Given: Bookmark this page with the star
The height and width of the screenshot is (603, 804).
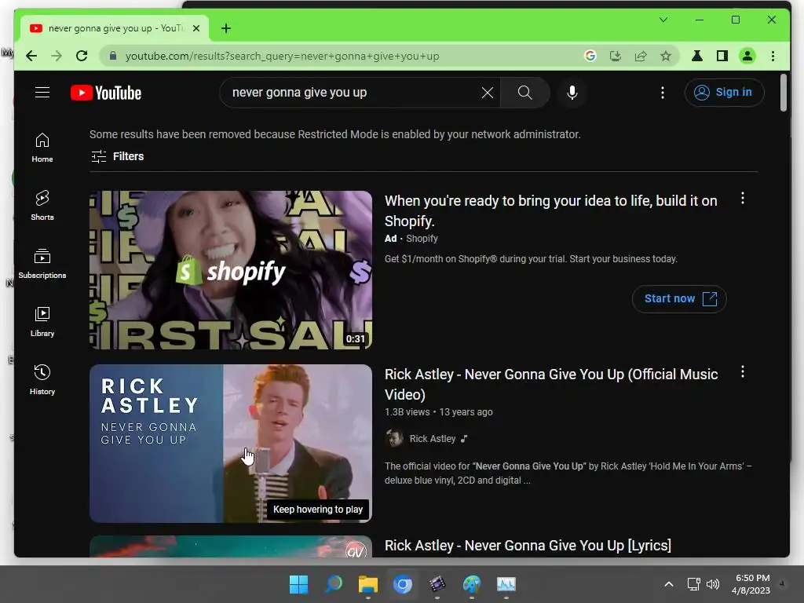Looking at the screenshot, I should pyautogui.click(x=666, y=56).
